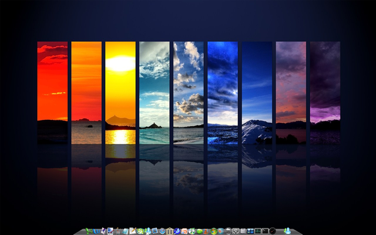Open the light blue notebook dock icon
The height and width of the screenshot is (235, 376).
point(125,231)
